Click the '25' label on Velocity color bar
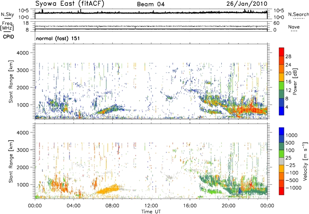Viewport: 309px width, 214px height. 289,158
